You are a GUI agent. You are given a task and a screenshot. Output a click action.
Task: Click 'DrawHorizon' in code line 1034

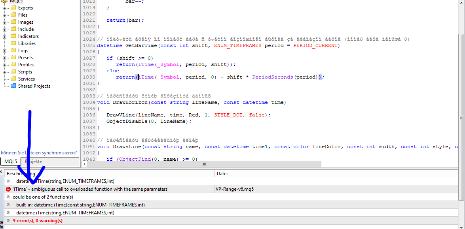coord(130,102)
